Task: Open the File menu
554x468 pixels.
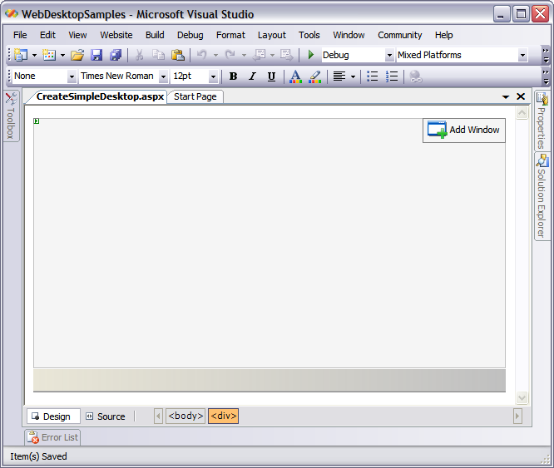Action: click(x=20, y=35)
